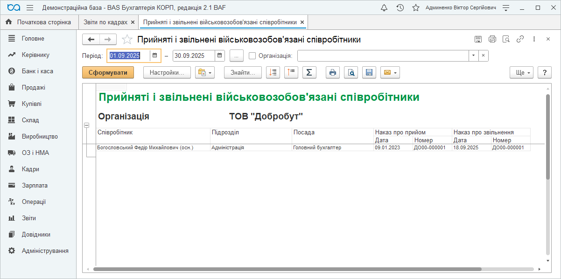Click the Sum (Σ) toolbar icon
The height and width of the screenshot is (279, 561).
(309, 72)
